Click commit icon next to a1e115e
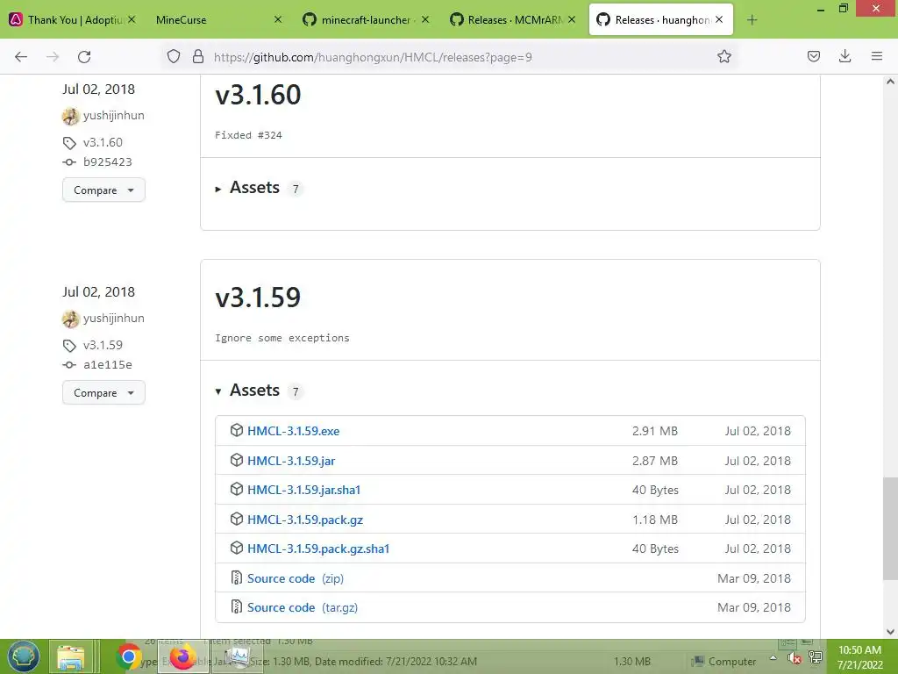Image resolution: width=898 pixels, height=674 pixels. tap(69, 365)
